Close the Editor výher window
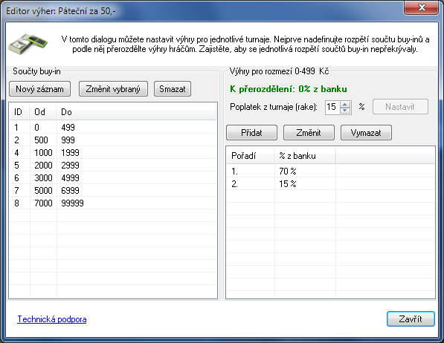This screenshot has width=444, height=343. (x=422, y=7)
